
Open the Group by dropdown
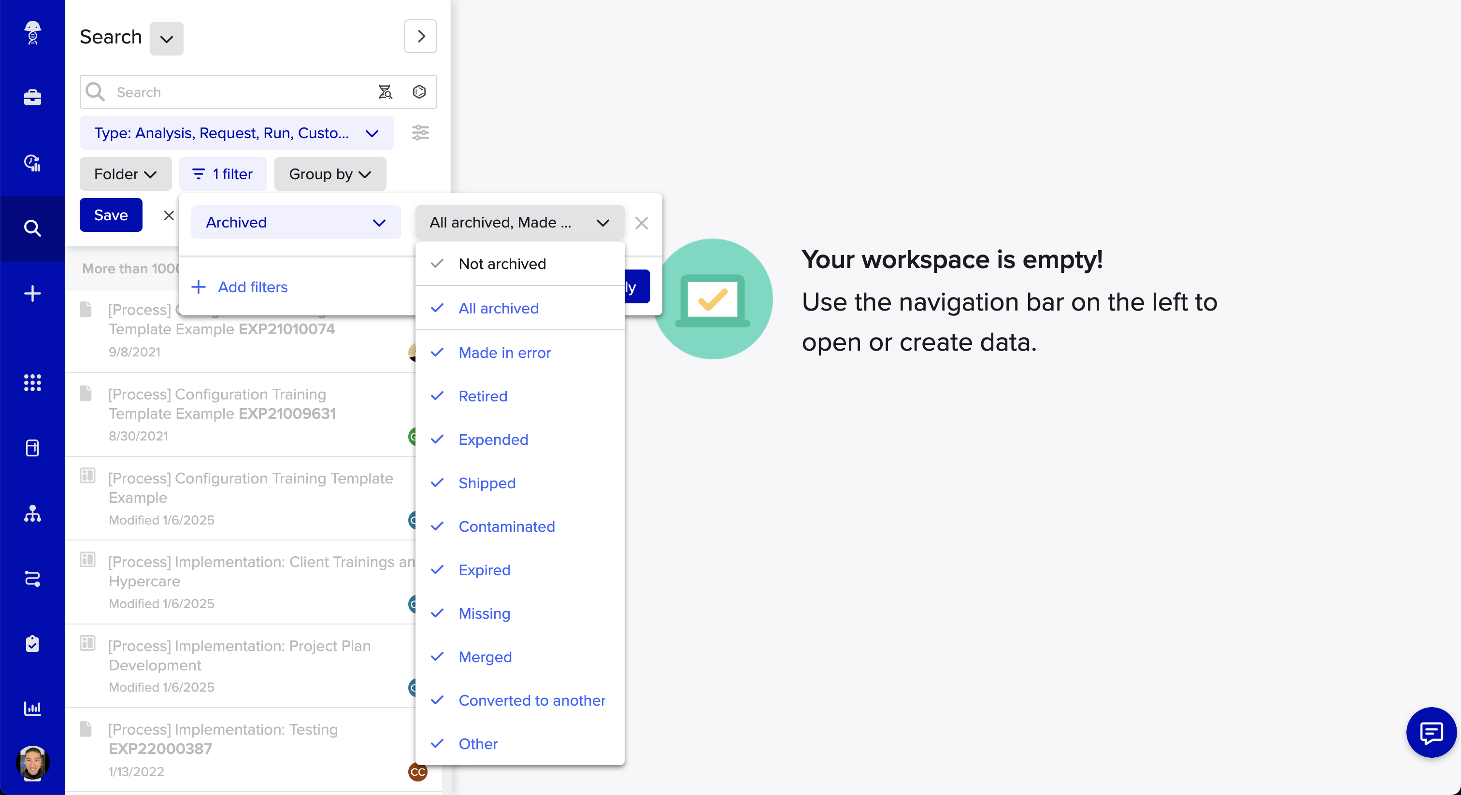point(330,173)
